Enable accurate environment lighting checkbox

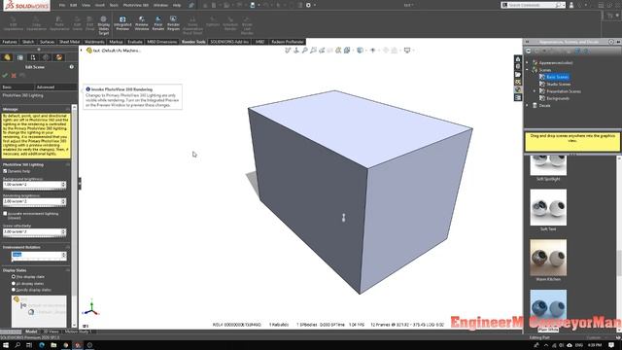pos(5,214)
